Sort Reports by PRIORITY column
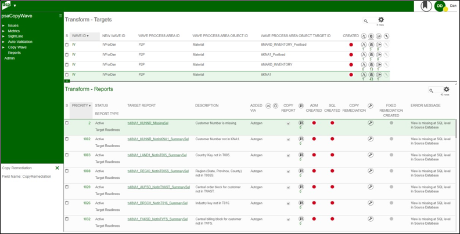This screenshot has width=460, height=234. 81,105
